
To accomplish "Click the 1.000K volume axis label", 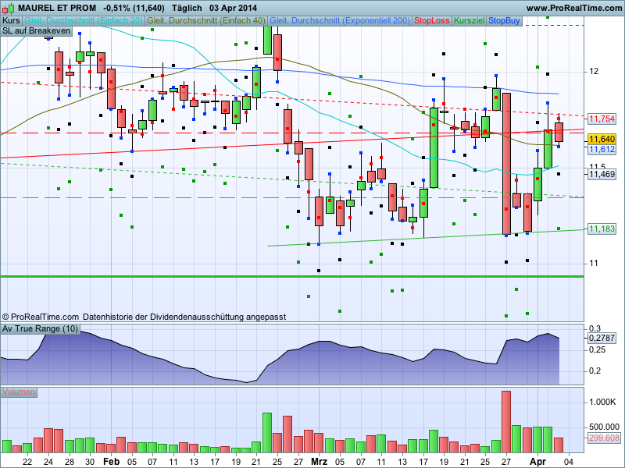I will 602,402.
